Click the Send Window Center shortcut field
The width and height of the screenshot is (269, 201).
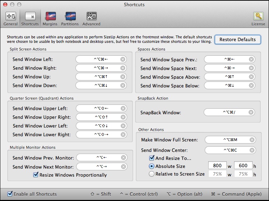[227, 150]
